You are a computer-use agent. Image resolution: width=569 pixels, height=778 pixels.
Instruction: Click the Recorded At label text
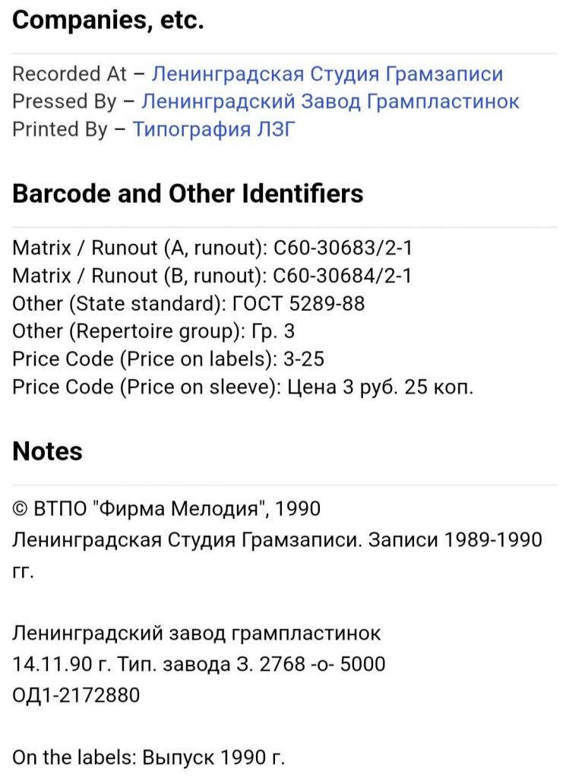[x=69, y=74]
